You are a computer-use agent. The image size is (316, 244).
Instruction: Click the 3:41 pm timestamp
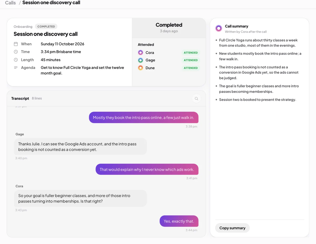tap(191, 178)
